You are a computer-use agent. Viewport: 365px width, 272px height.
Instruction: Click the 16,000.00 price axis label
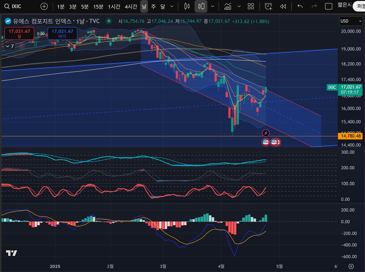350,108
